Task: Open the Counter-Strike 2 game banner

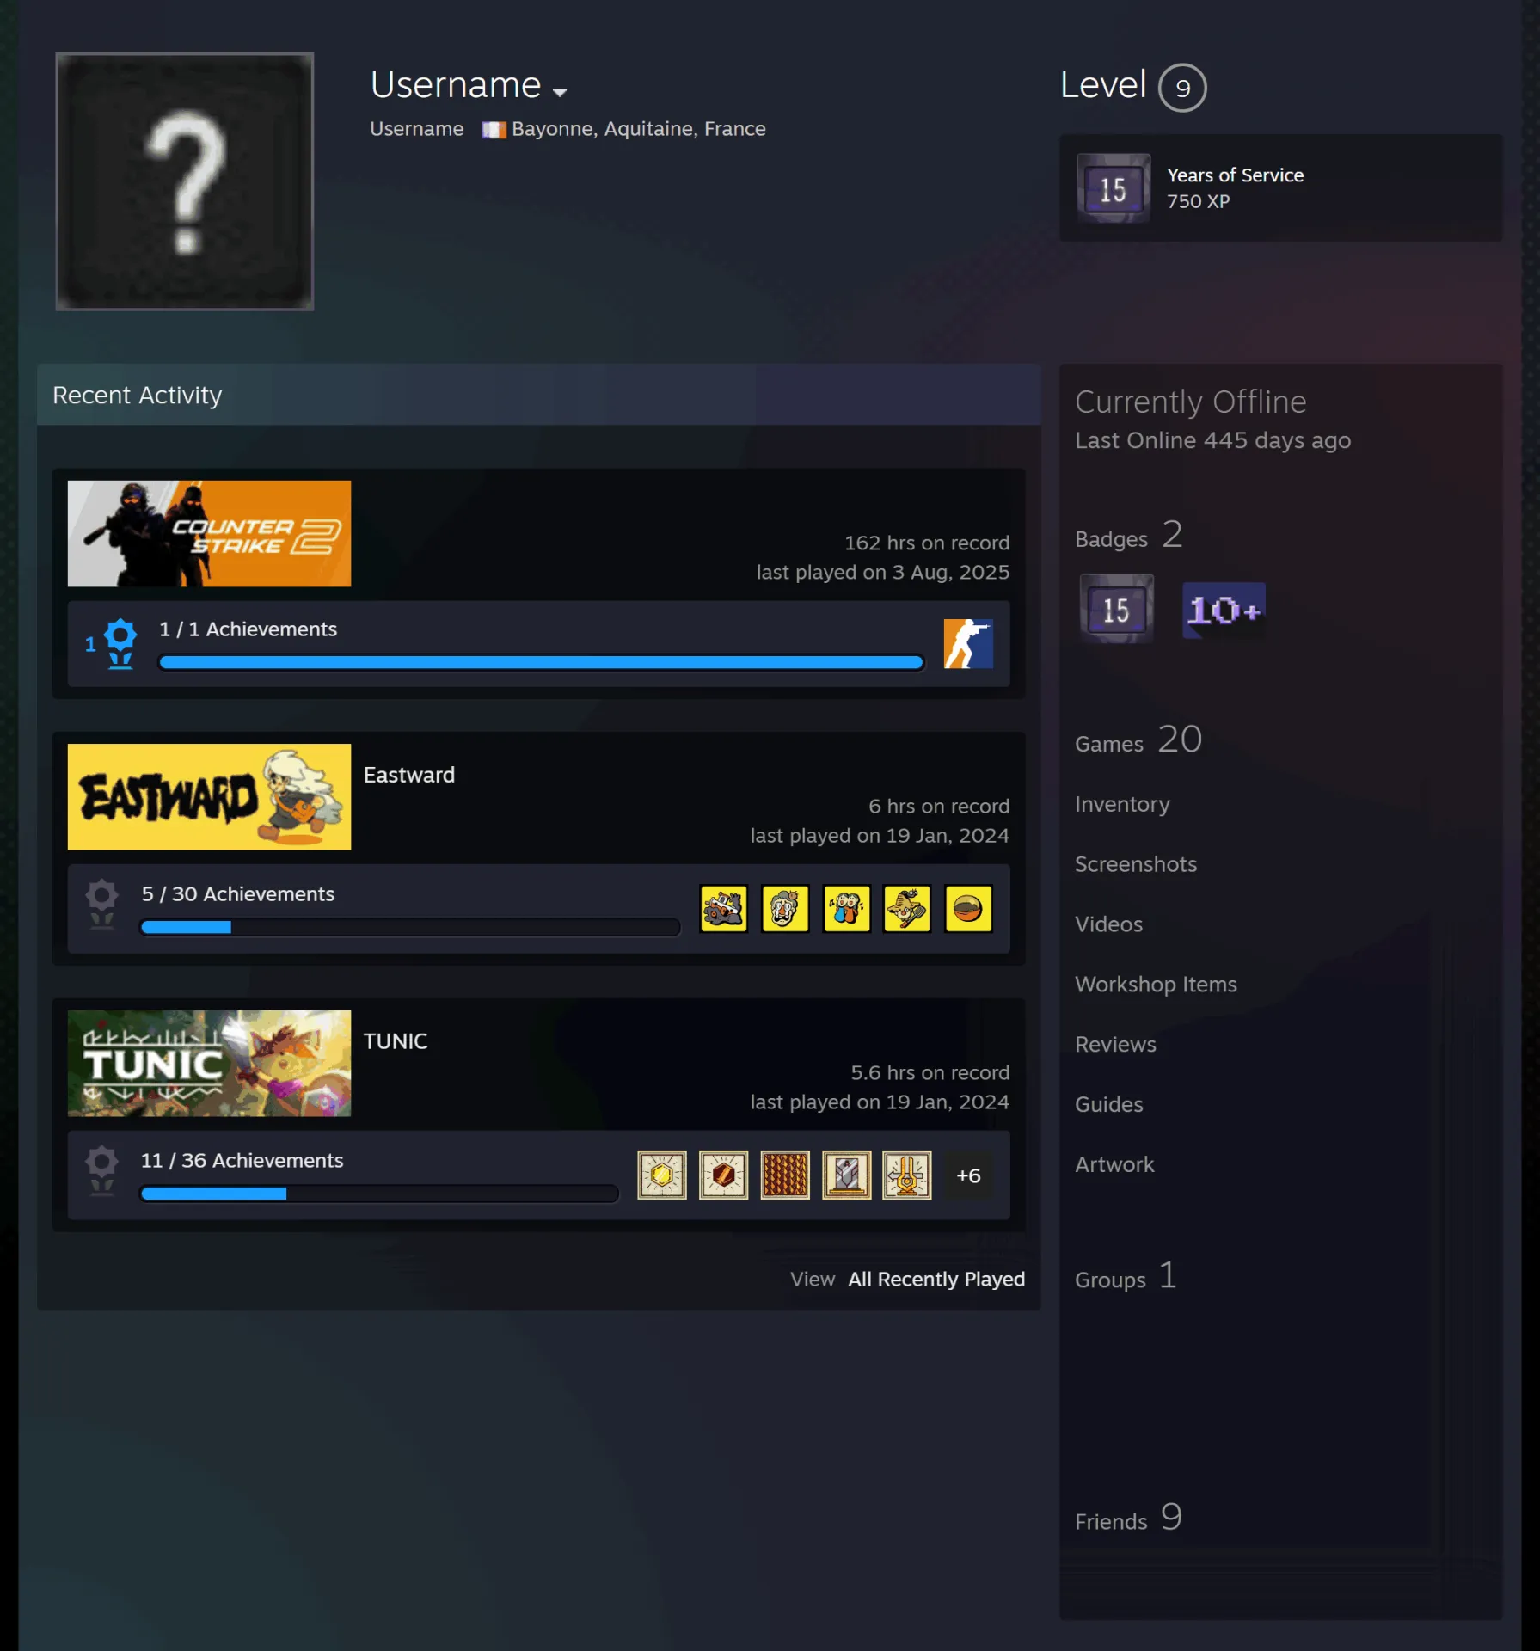Action: tap(209, 533)
